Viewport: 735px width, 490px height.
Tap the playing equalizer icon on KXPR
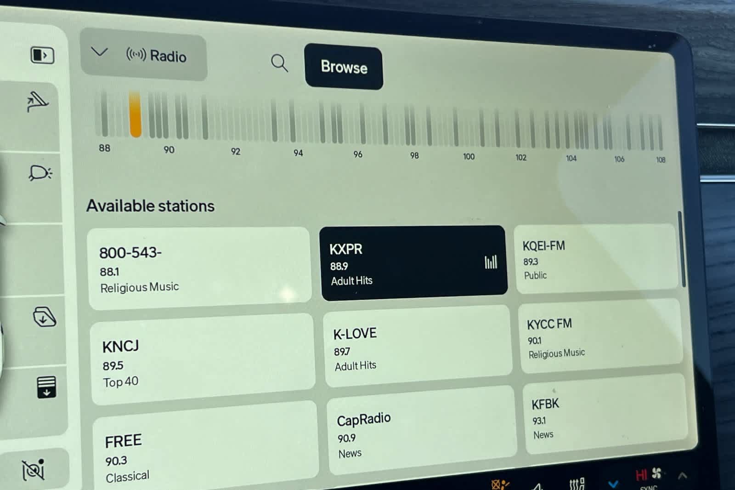coord(491,262)
